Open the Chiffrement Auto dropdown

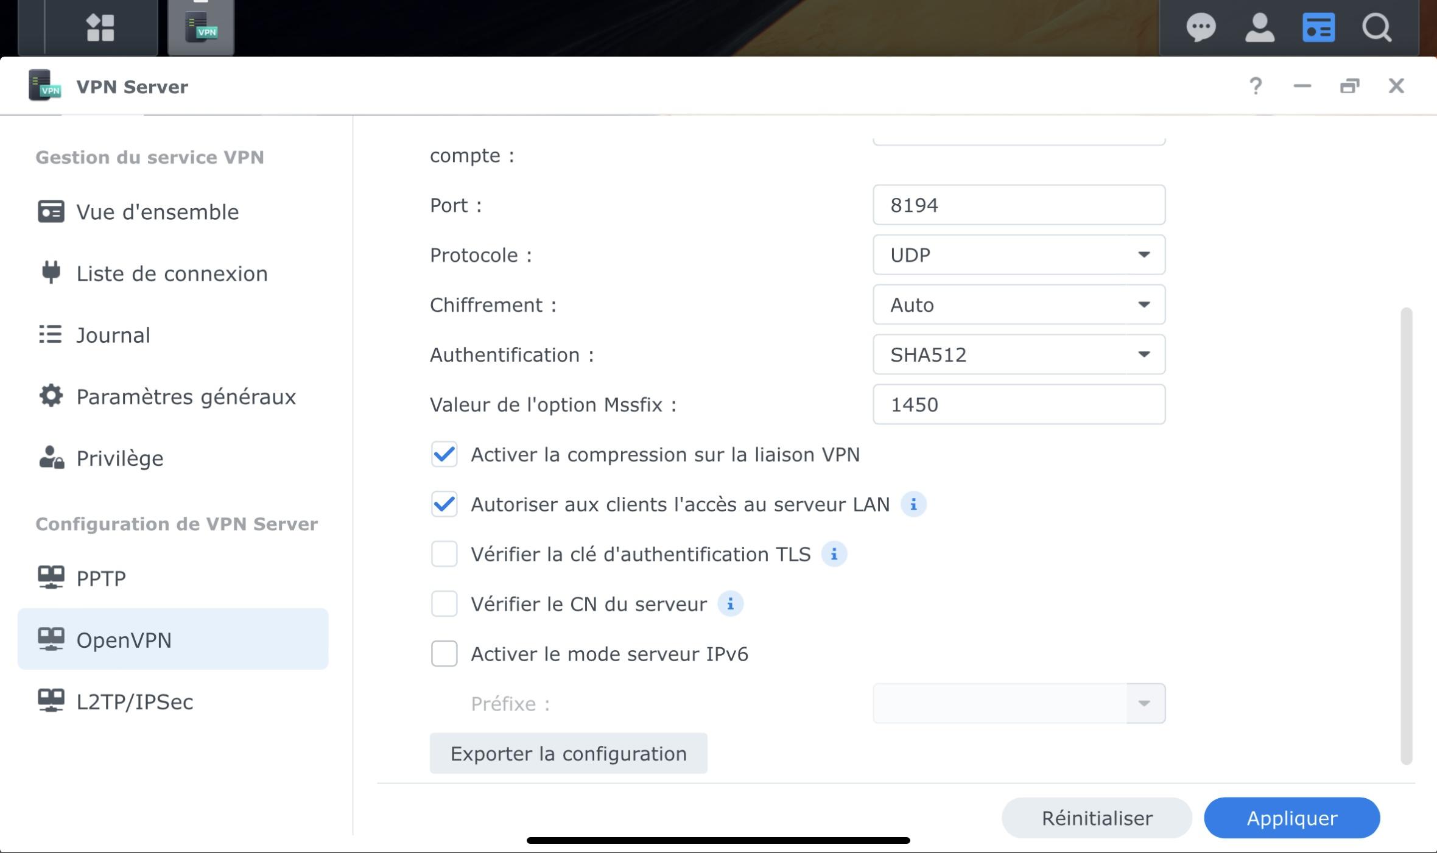tap(1019, 304)
